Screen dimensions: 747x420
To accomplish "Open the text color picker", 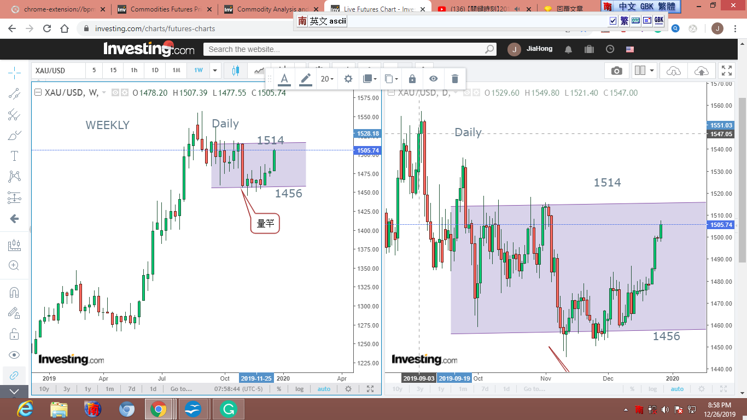I will pos(284,79).
